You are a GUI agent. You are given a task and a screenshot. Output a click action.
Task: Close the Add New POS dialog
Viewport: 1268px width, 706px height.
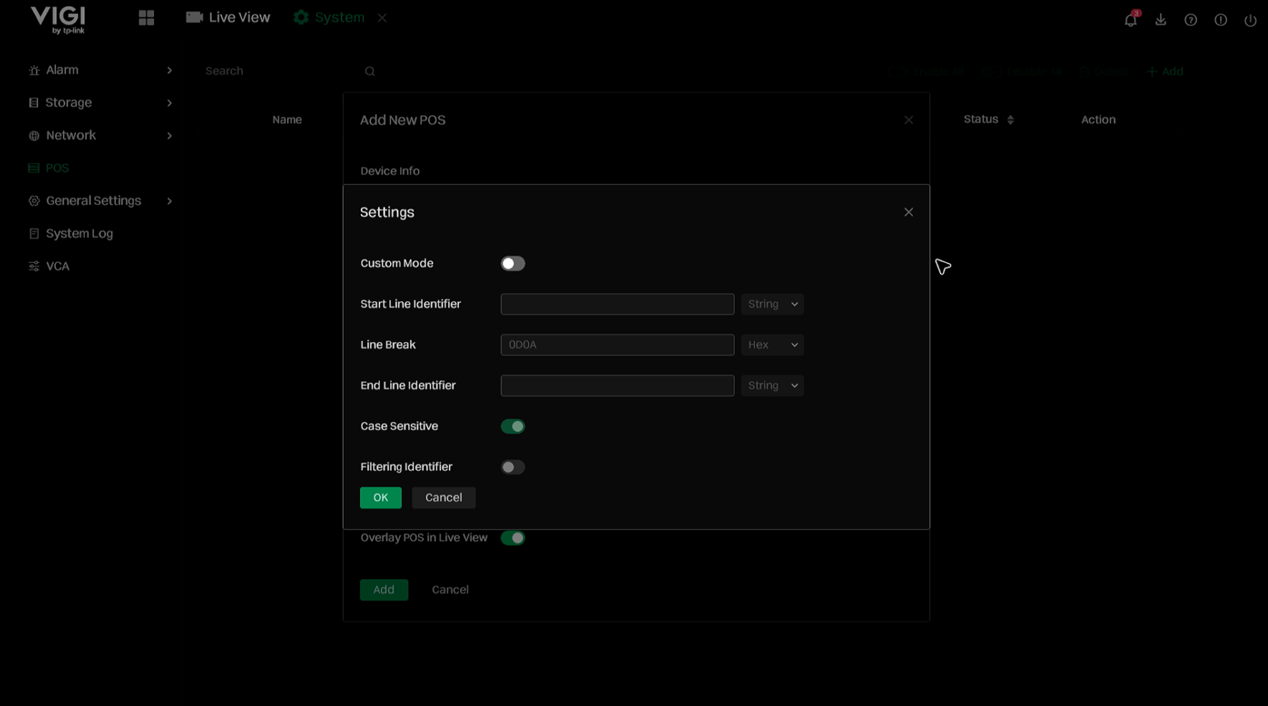point(908,120)
